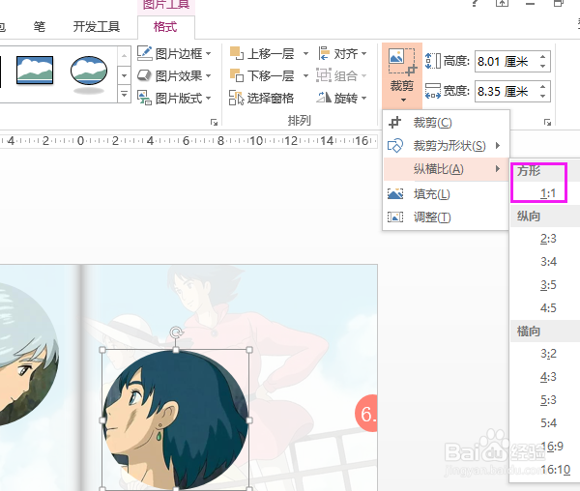The image size is (580, 491).
Task: Select the 1:1 square aspect ratio
Action: pyautogui.click(x=548, y=193)
